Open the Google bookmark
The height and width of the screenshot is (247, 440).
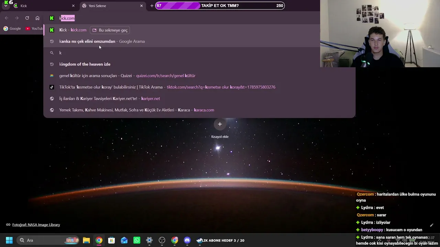pyautogui.click(x=12, y=28)
